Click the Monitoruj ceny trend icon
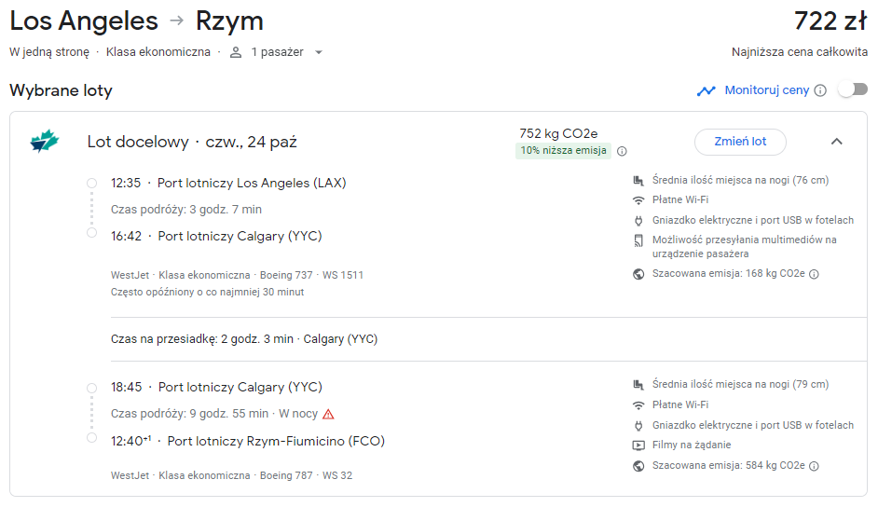 pyautogui.click(x=707, y=90)
